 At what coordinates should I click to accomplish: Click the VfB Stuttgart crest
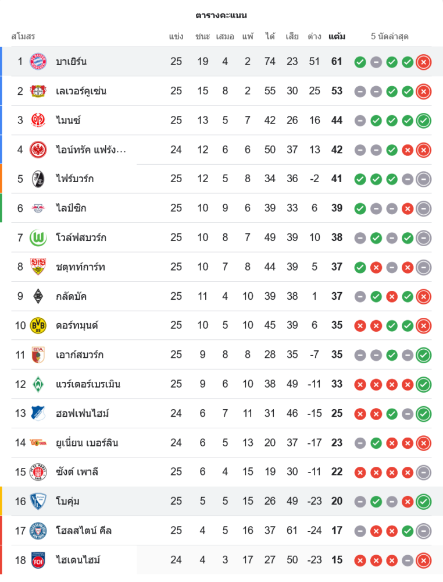point(38,267)
